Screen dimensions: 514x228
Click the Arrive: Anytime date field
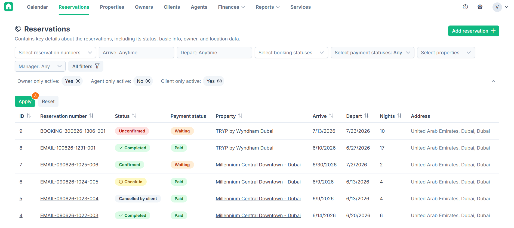[x=136, y=53]
